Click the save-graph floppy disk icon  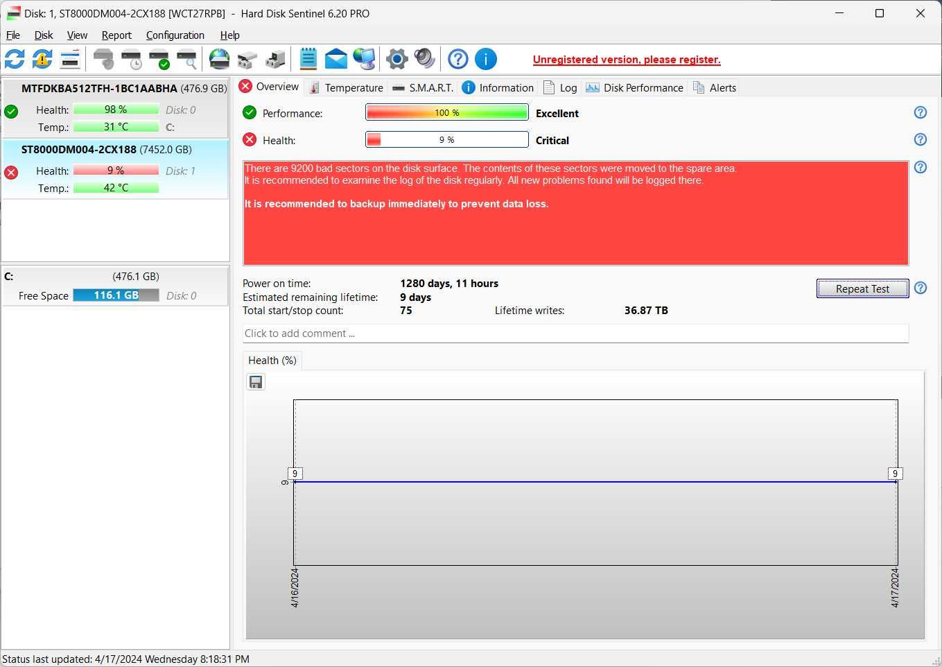tap(256, 382)
